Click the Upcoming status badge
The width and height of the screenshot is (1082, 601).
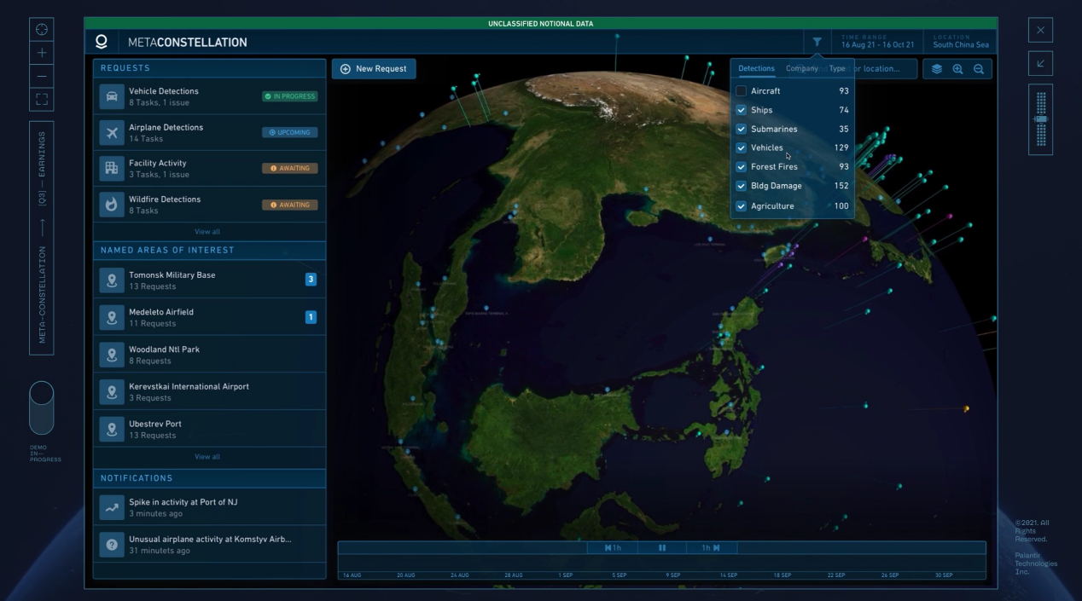(290, 132)
